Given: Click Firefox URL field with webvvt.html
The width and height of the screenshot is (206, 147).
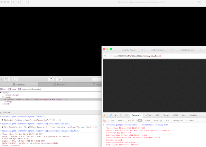Looking at the screenshot, I should tap(159, 56).
